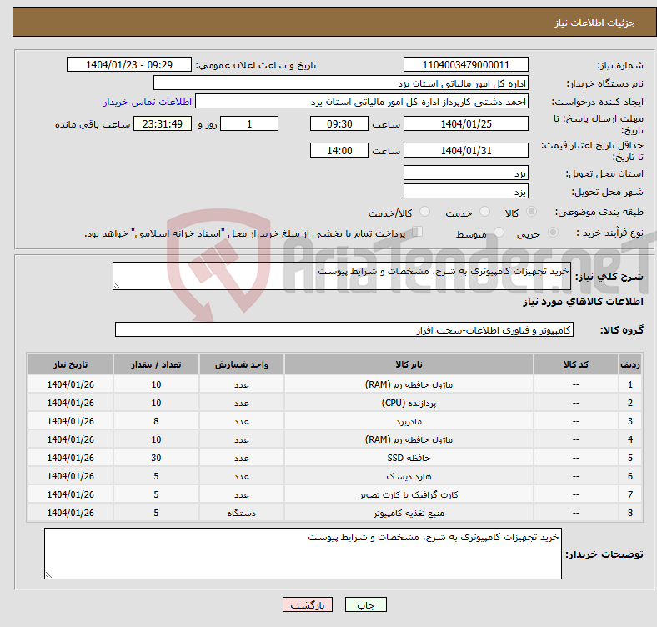Click the نام کالا column header
Viewport: 657px width, 627px height.
click(x=409, y=364)
